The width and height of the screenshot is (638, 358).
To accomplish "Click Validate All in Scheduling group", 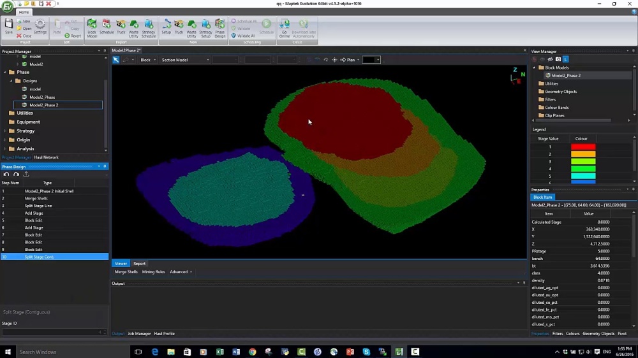I will pyautogui.click(x=243, y=36).
